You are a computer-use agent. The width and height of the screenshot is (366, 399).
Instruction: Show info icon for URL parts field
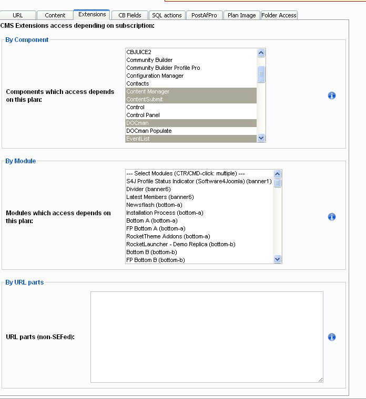(x=332, y=337)
